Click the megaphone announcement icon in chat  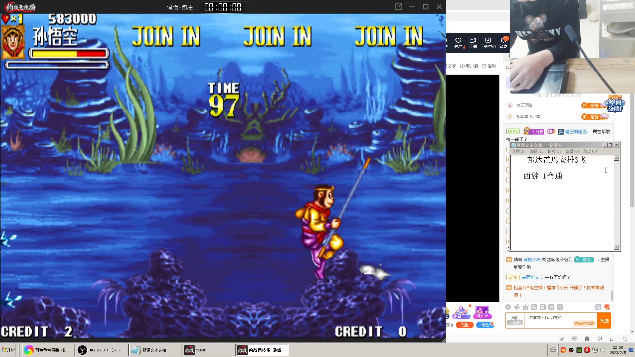pos(517,307)
